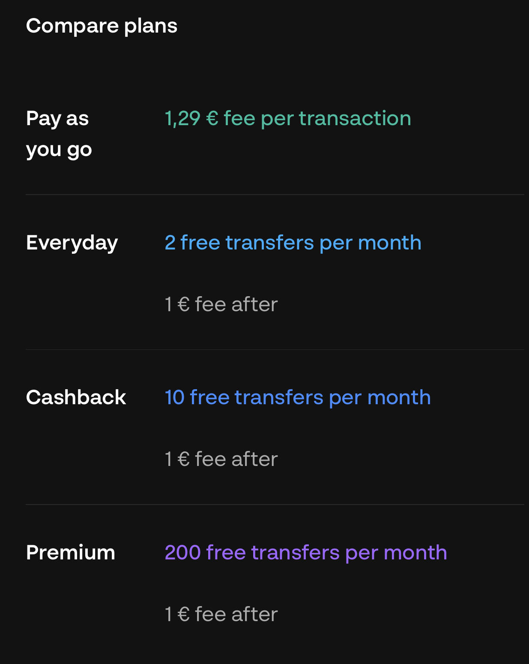Click 200 free transfers per month
The width and height of the screenshot is (529, 664).
(306, 553)
